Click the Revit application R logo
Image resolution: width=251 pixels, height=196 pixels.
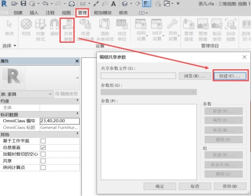pyautogui.click(x=4, y=3)
